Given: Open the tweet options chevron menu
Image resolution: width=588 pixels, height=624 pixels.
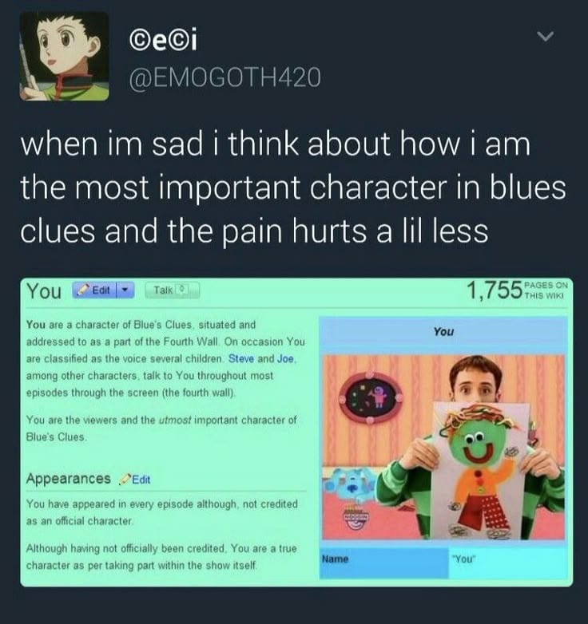Looking at the screenshot, I should coord(545,37).
